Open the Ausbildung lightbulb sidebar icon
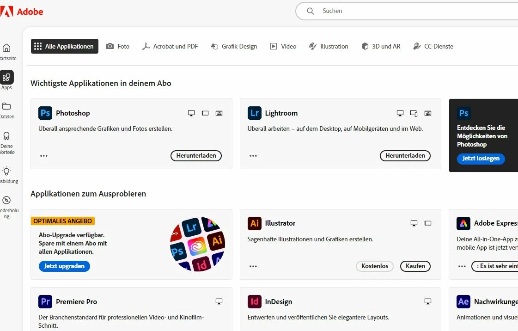Screen dimensions: 518x331 6,171
